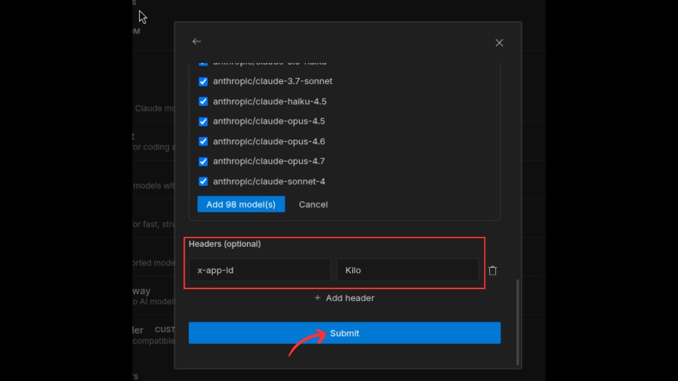This screenshot has height=381, width=678.
Task: Delete the x-app-id header with trash icon
Action: pyautogui.click(x=493, y=271)
